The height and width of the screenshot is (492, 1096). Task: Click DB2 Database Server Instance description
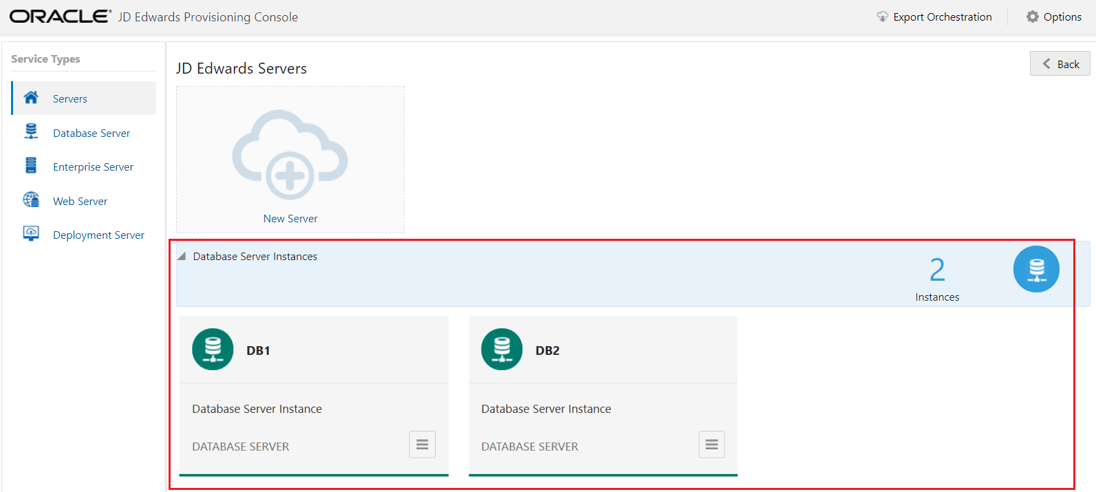546,409
